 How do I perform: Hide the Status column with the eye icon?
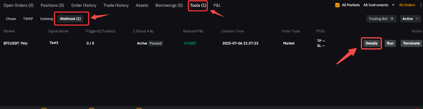151,31
